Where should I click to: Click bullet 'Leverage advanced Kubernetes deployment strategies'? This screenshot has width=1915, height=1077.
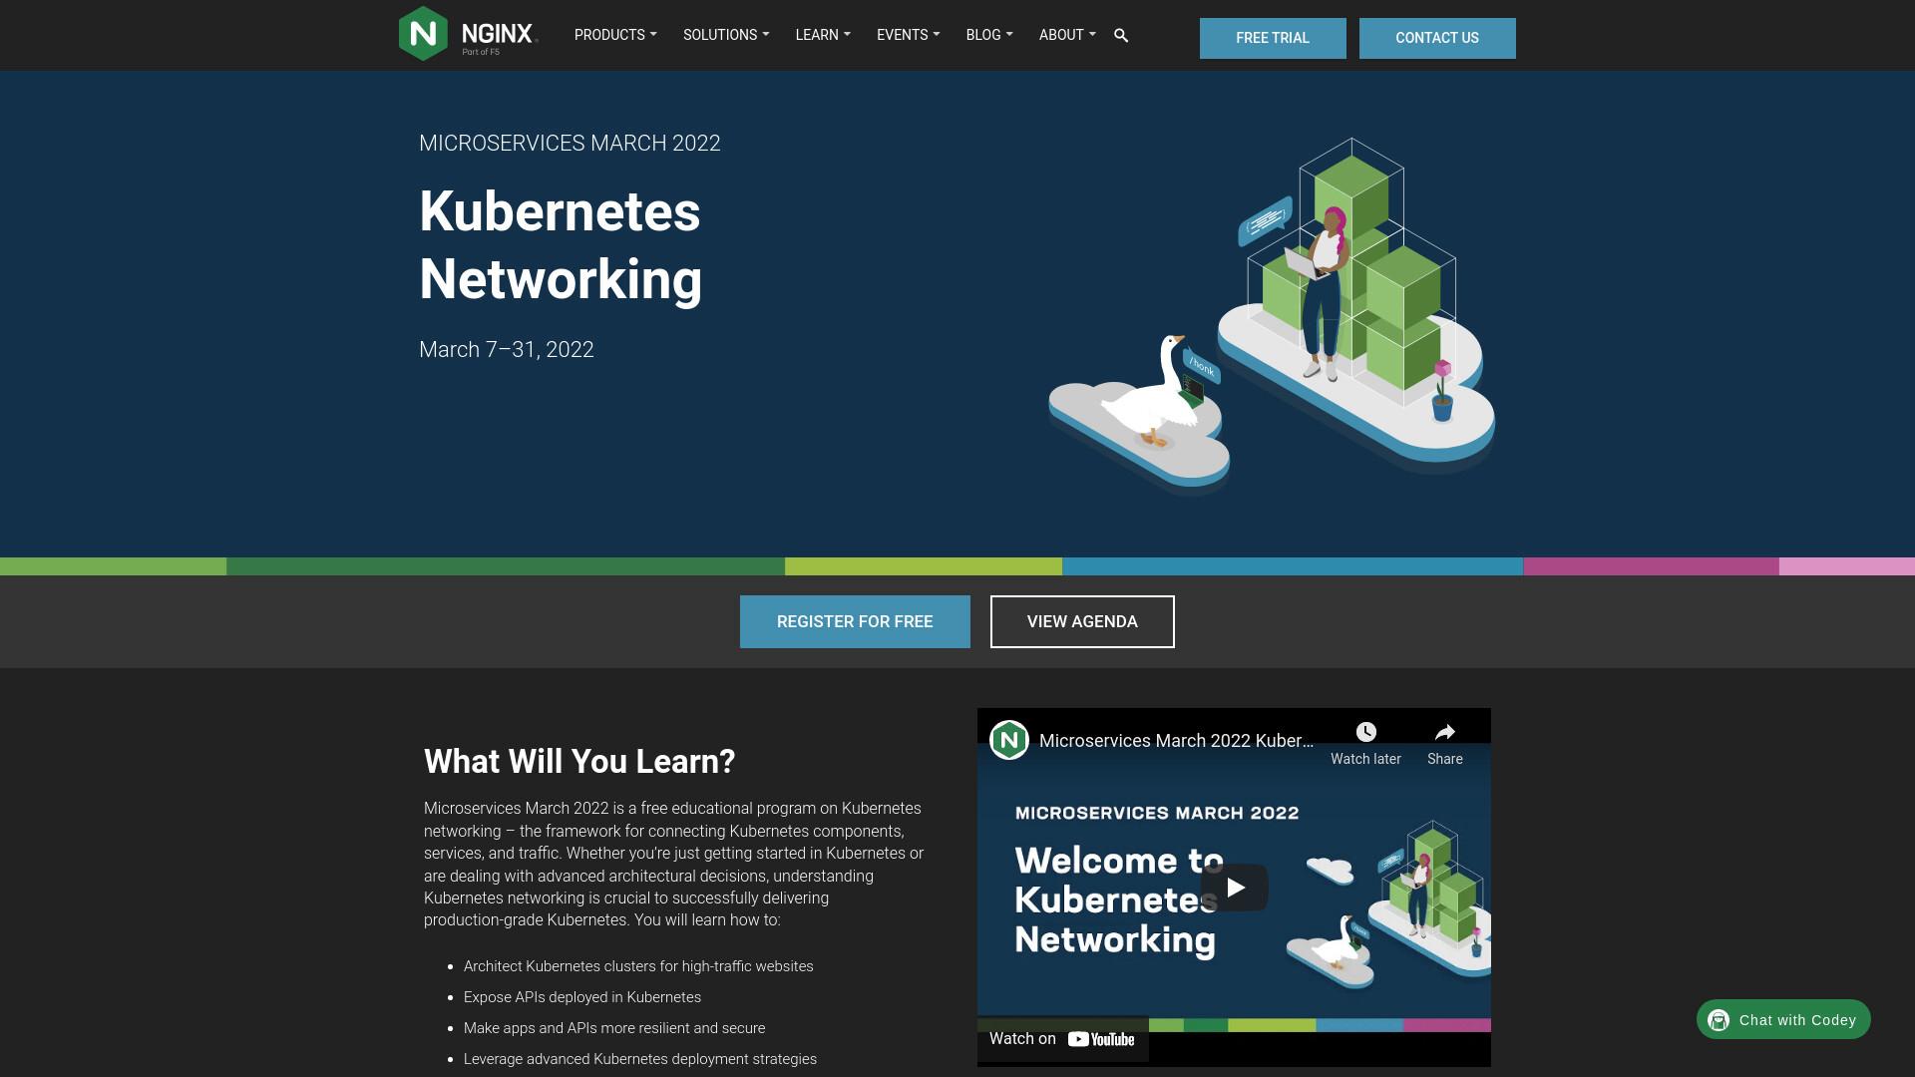pyautogui.click(x=640, y=1059)
